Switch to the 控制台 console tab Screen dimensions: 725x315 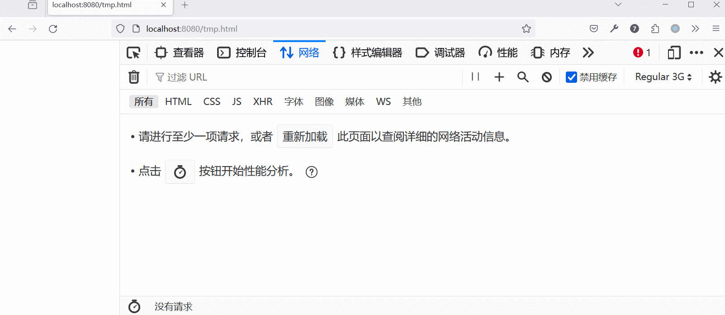click(x=242, y=53)
